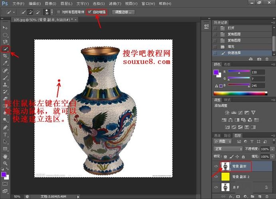Select the Eyedropper tool
The image size is (276, 199).
tap(5, 63)
